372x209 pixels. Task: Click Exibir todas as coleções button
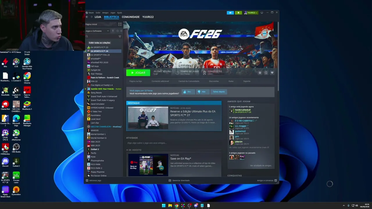99,43
